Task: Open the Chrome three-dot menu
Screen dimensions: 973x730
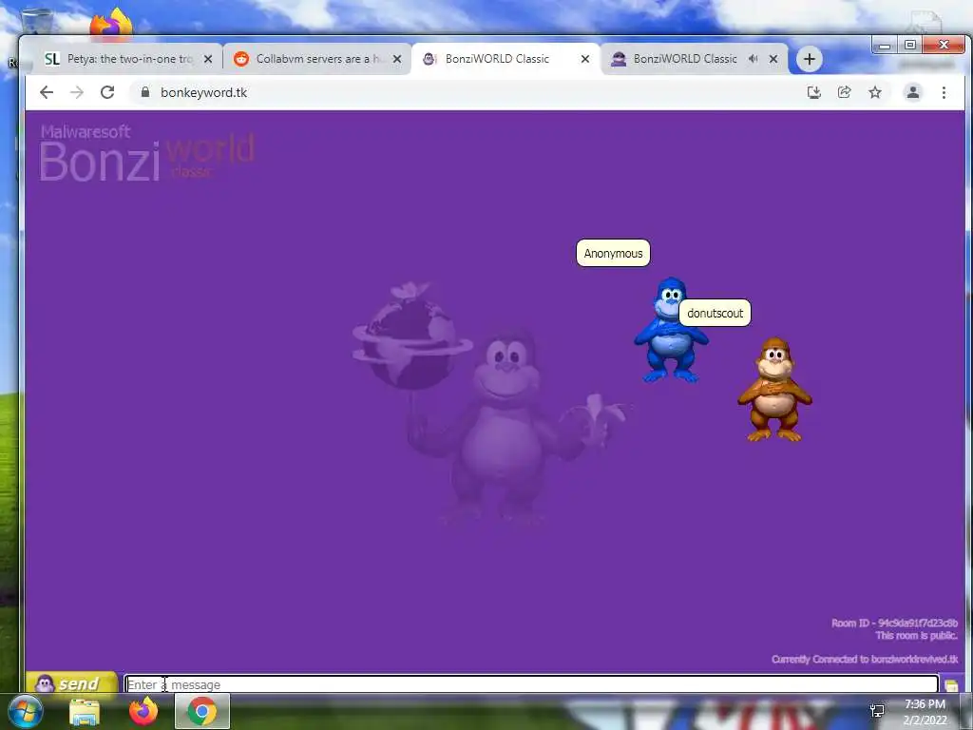Action: (x=944, y=92)
